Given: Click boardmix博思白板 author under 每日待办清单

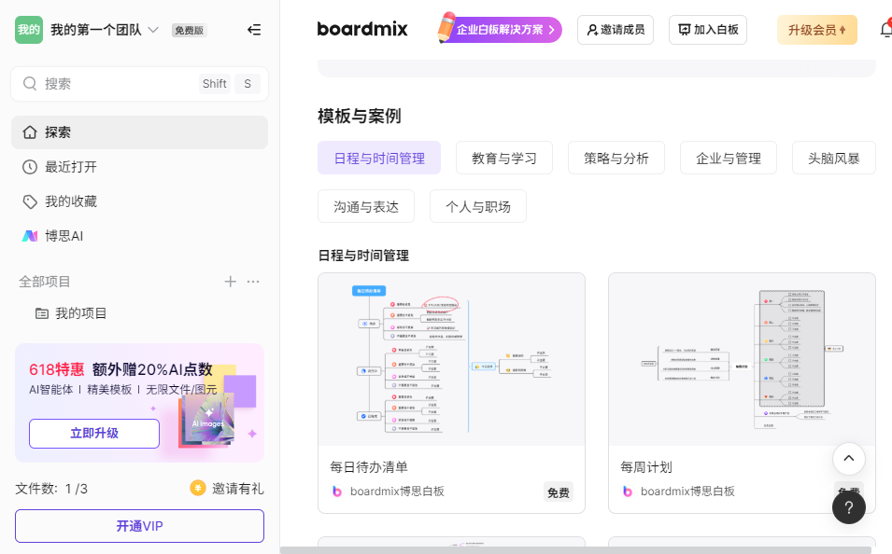Looking at the screenshot, I should click(397, 492).
